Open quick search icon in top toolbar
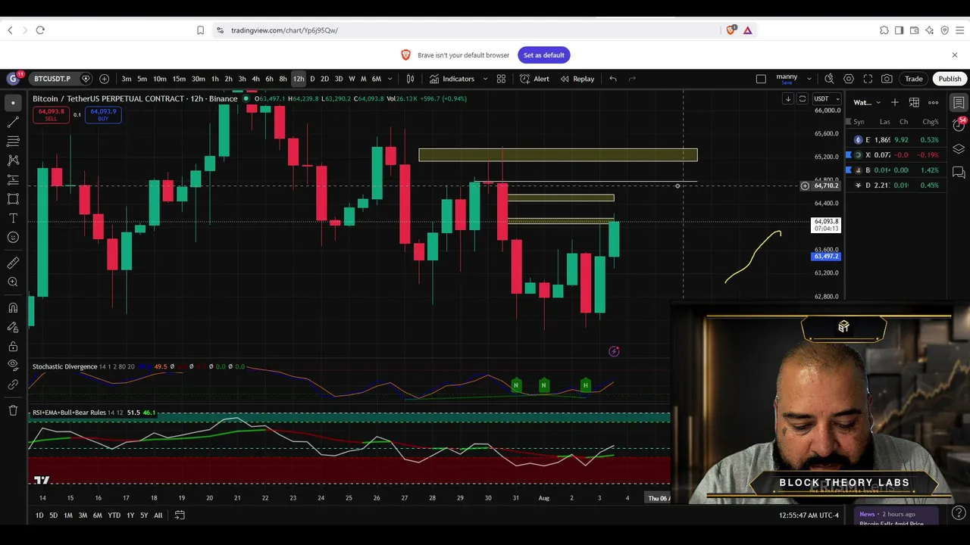The width and height of the screenshot is (970, 545). 829,79
